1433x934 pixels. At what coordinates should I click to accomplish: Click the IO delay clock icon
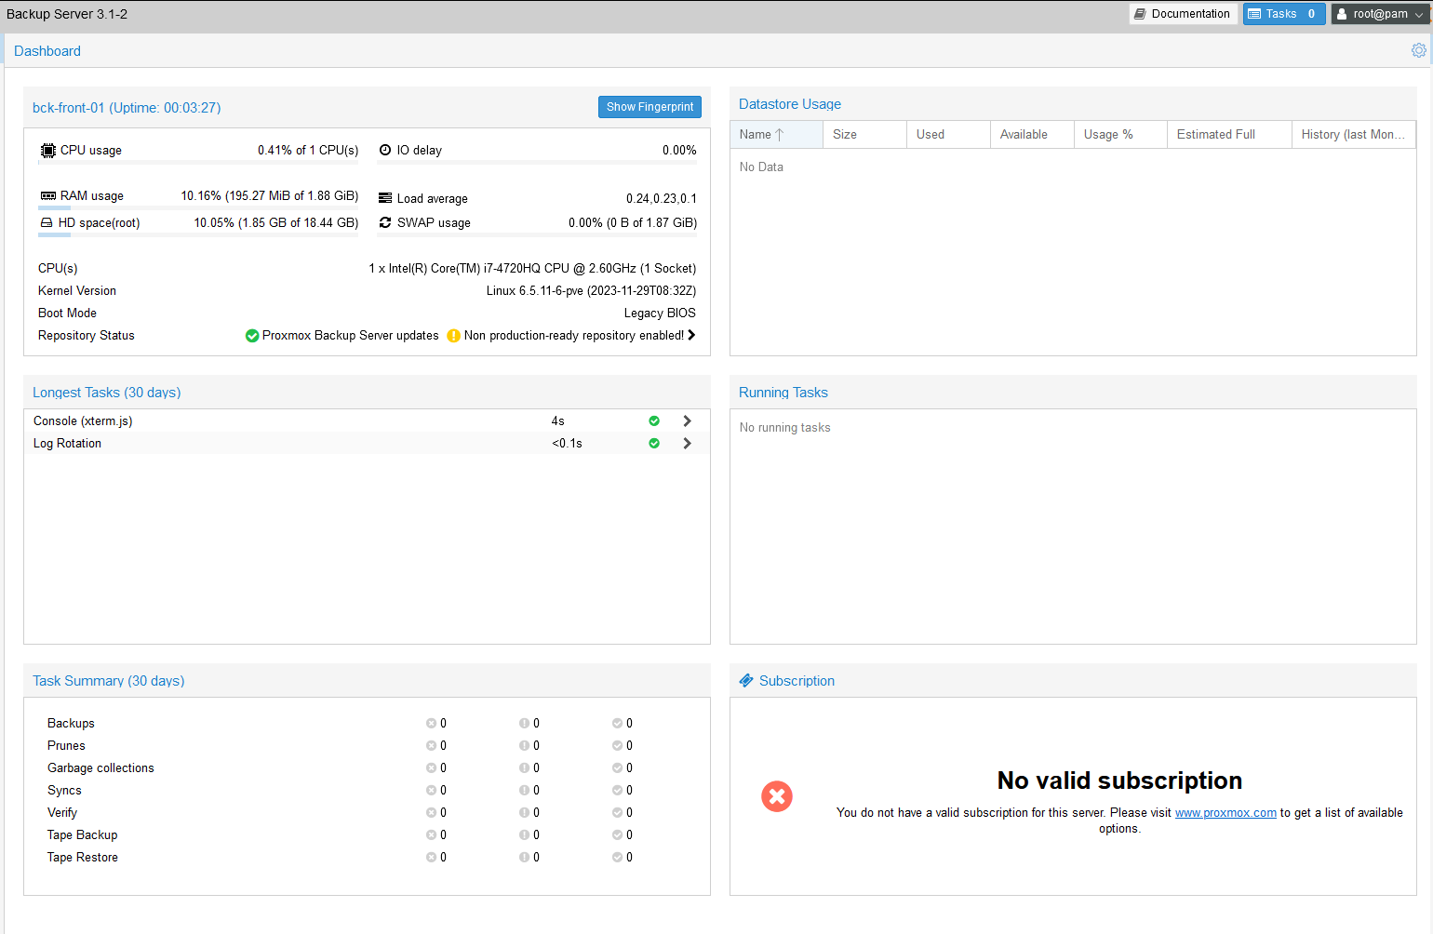pos(385,151)
